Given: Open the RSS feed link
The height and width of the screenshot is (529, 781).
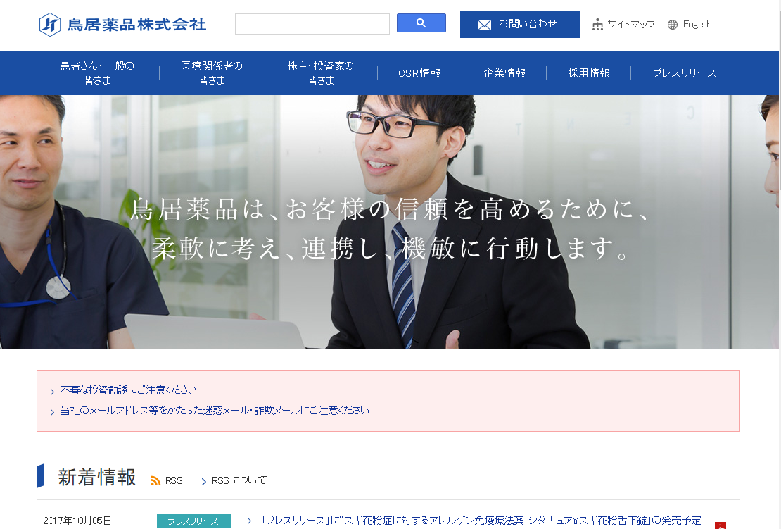Looking at the screenshot, I should (174, 480).
